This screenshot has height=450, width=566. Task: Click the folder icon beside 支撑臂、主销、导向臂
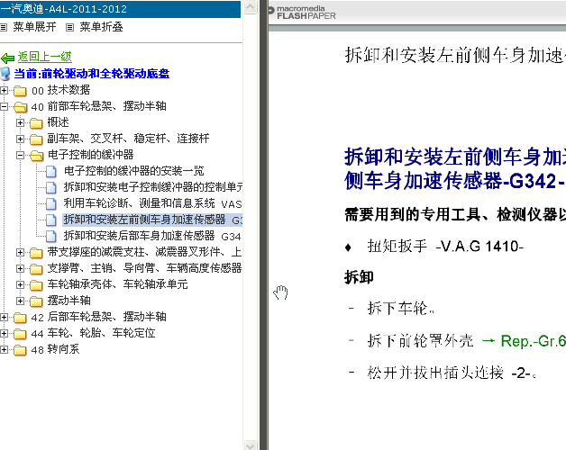[36, 269]
